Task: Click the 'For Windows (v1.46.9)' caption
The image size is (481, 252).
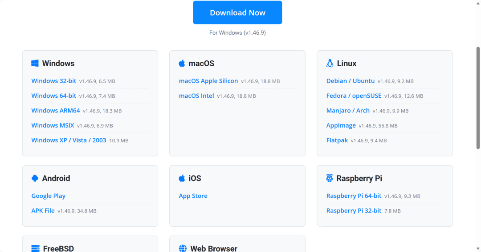Action: (x=237, y=33)
